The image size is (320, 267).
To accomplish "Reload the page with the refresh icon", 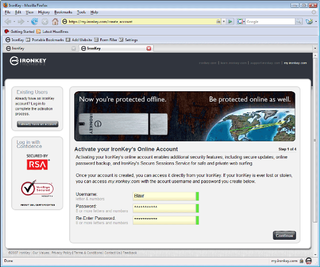I will pos(35,21).
